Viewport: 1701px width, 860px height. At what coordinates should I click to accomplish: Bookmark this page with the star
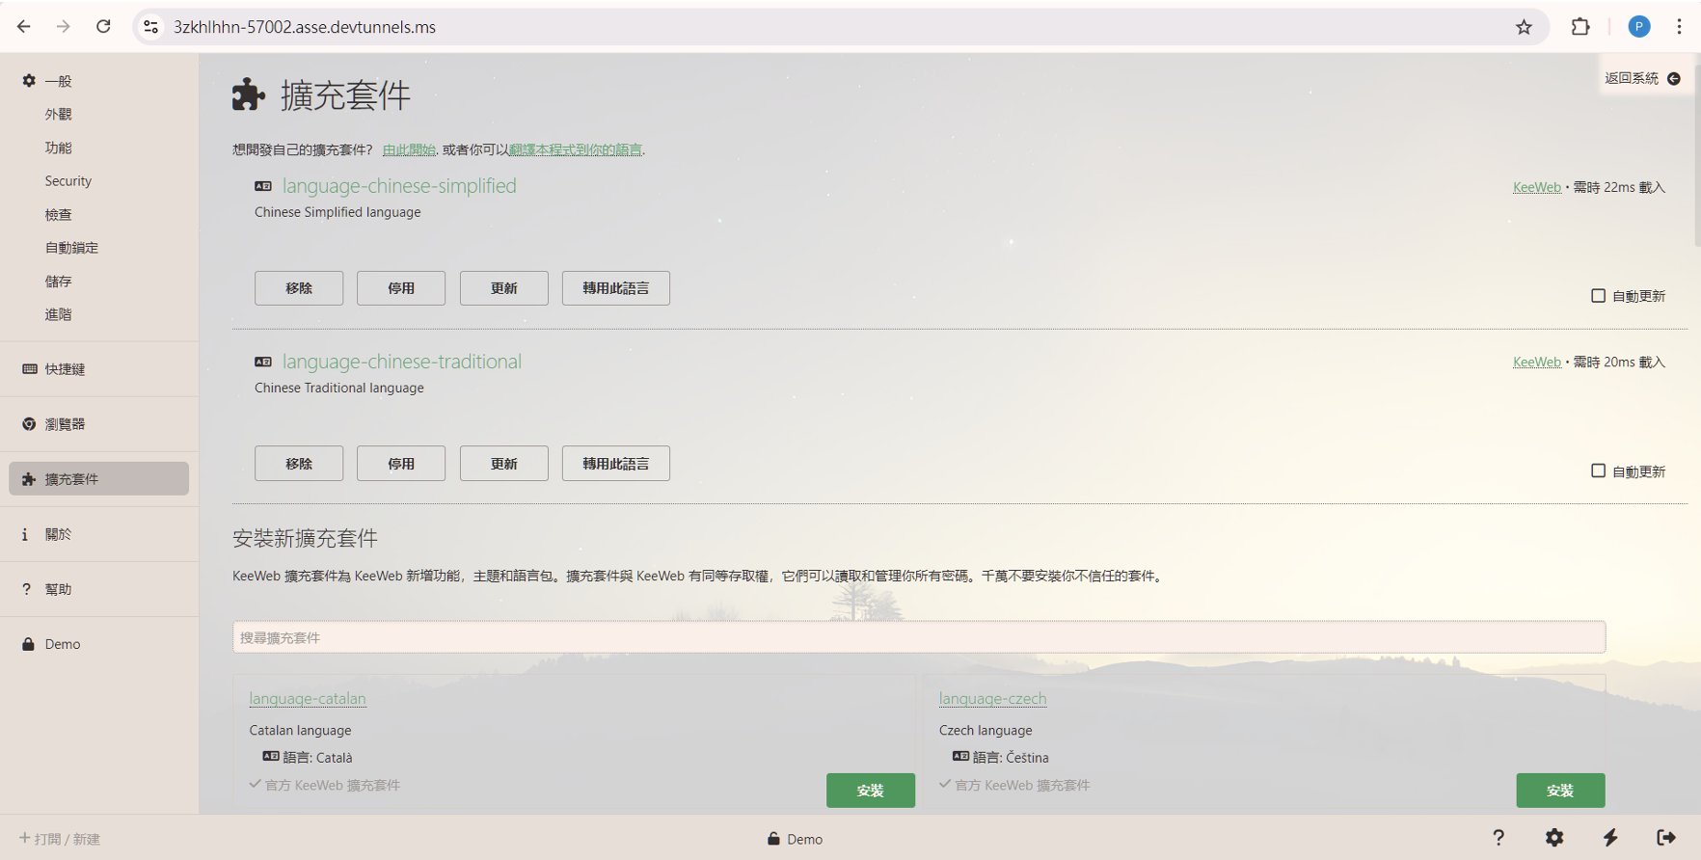click(1524, 27)
